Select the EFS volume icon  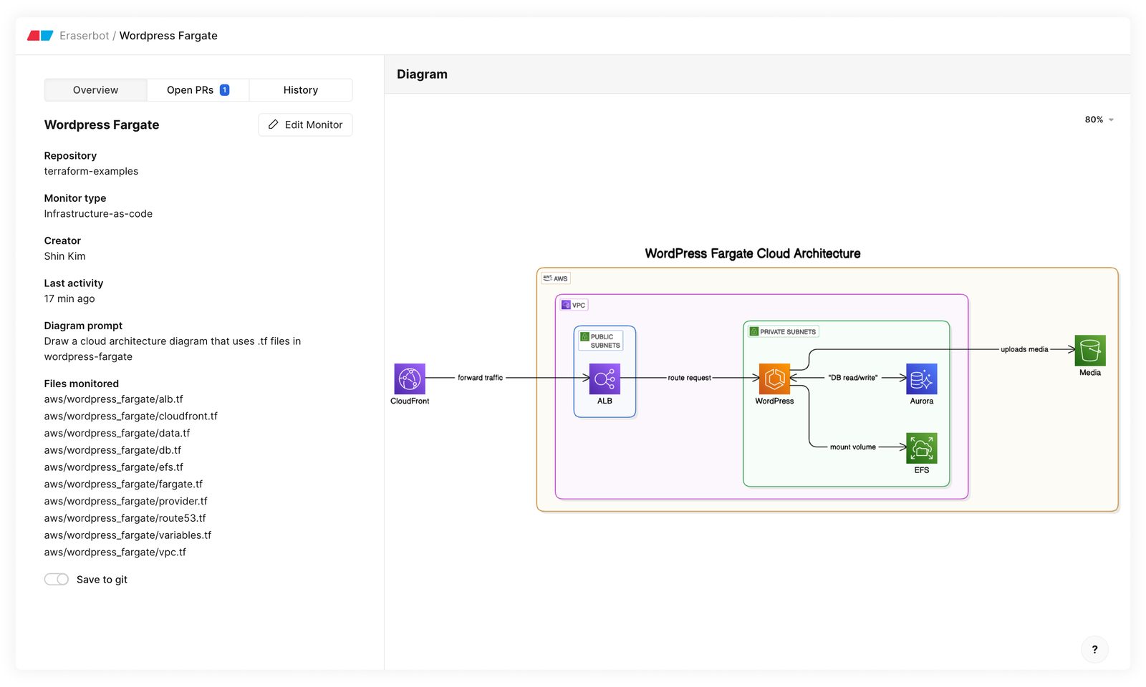coord(922,448)
